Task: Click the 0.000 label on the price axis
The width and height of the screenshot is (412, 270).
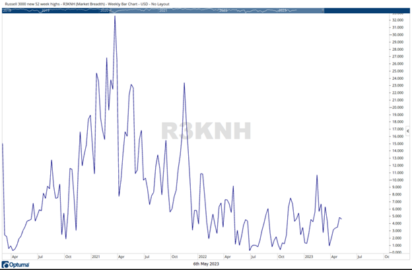Action: [397, 252]
